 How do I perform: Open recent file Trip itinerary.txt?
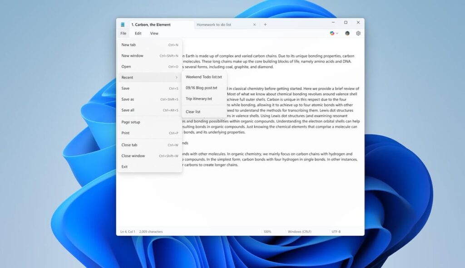tap(204, 99)
